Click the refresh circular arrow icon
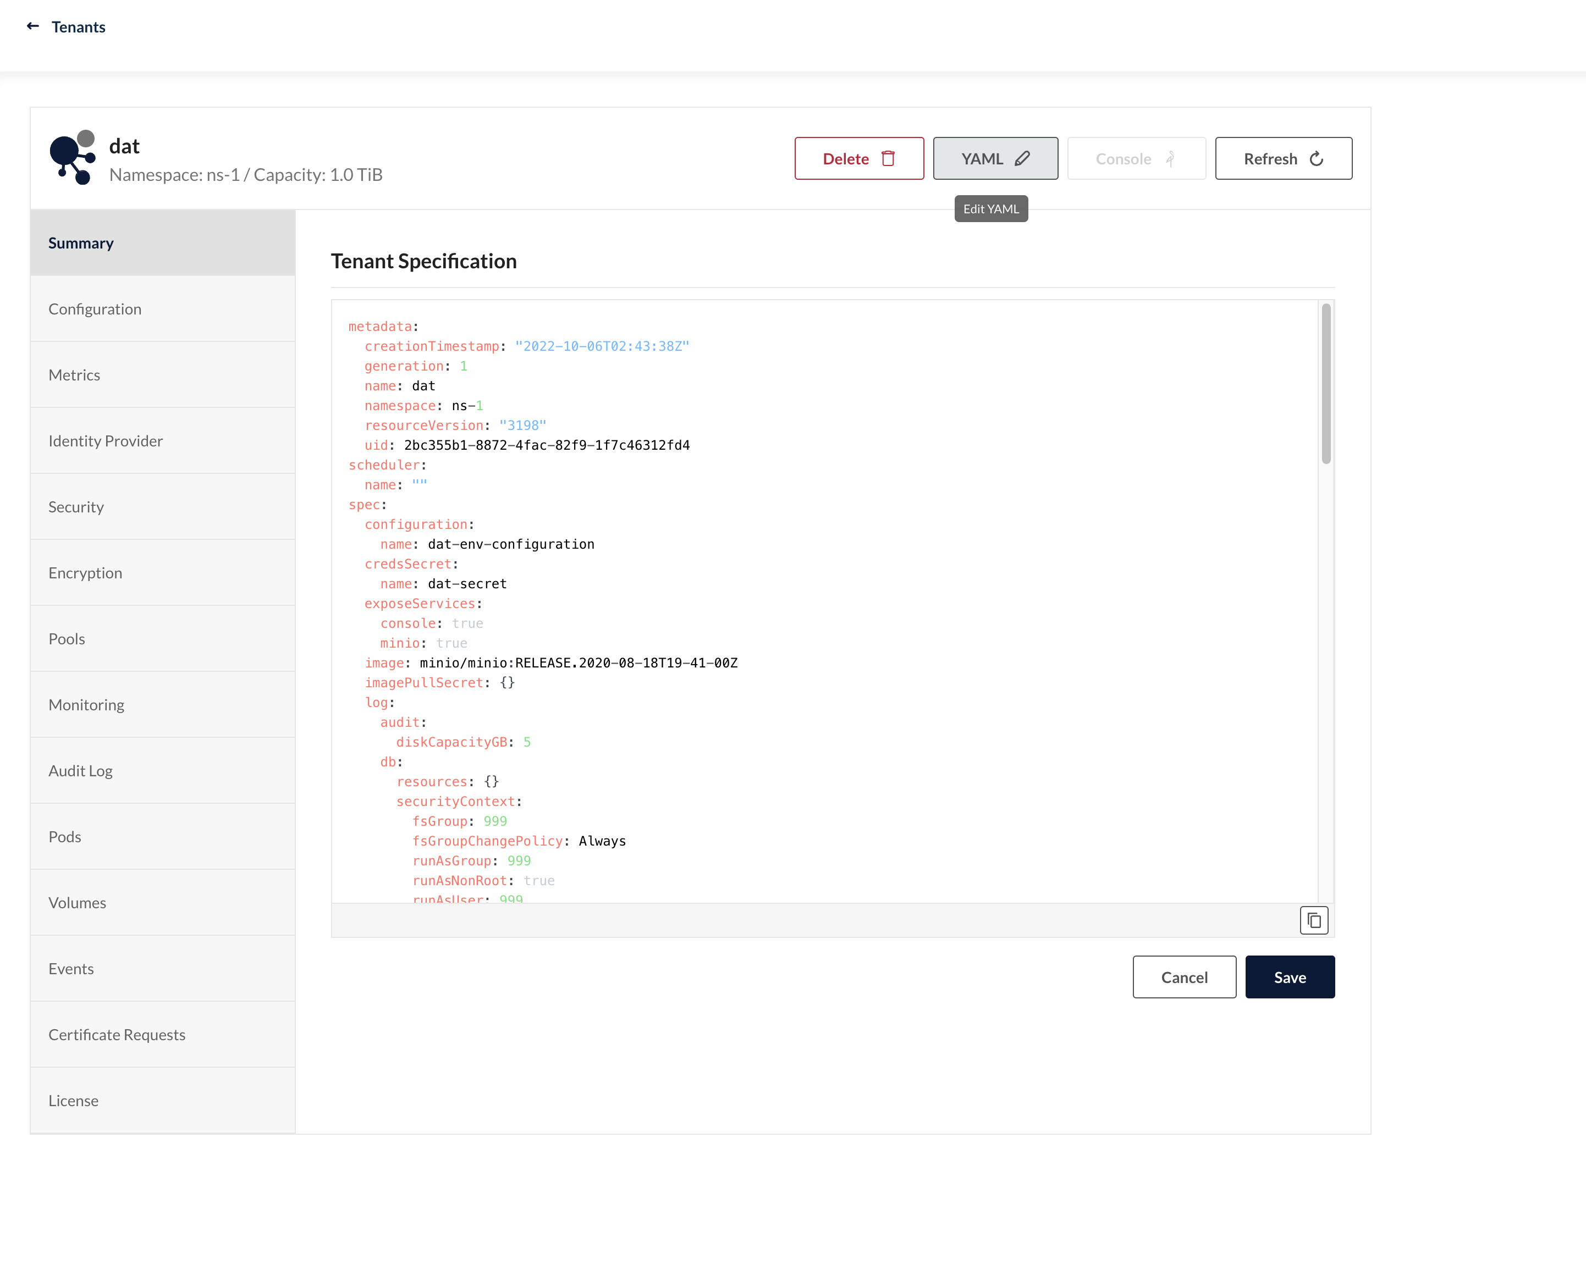Viewport: 1586px width, 1281px height. tap(1317, 159)
